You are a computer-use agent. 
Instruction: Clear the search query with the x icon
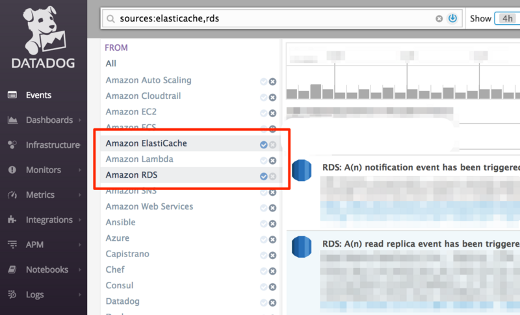pyautogui.click(x=439, y=19)
